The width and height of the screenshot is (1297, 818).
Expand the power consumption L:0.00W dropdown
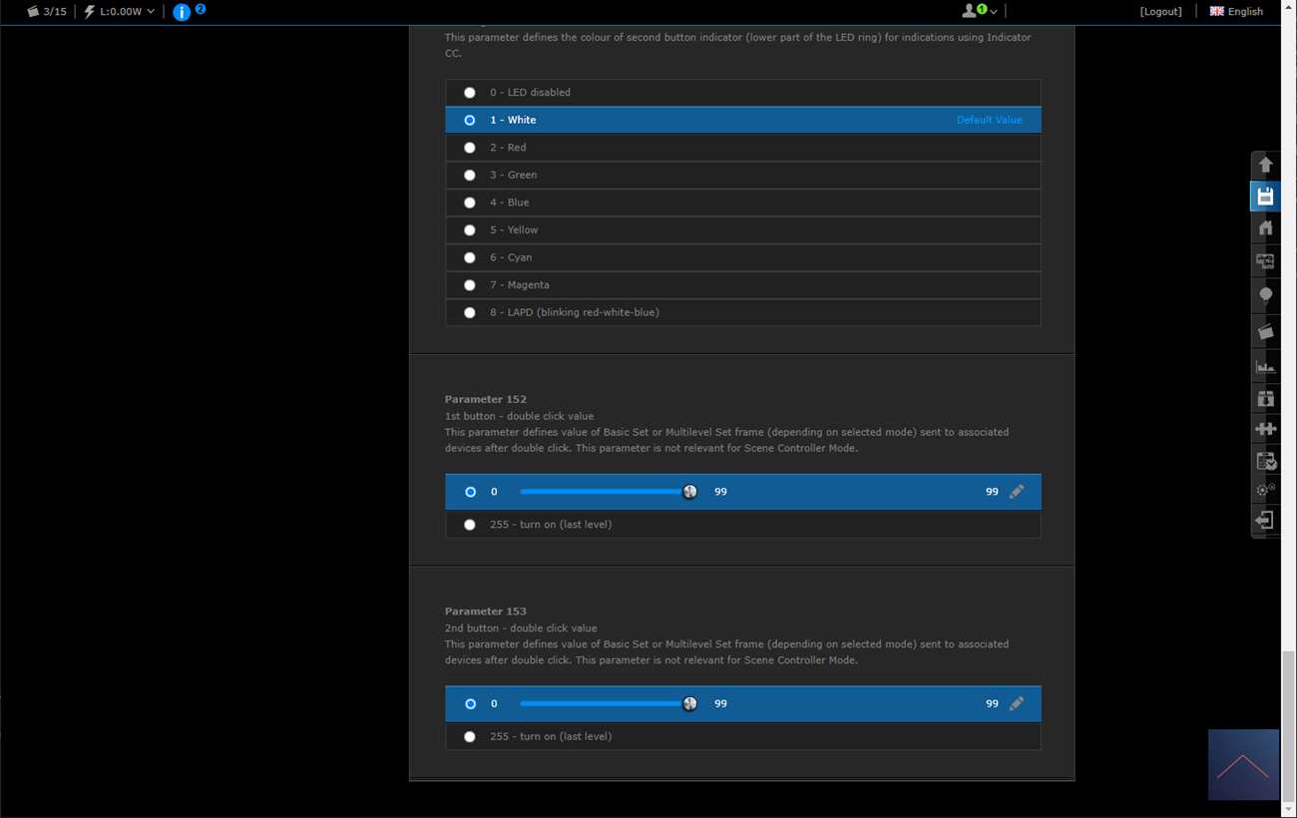119,11
